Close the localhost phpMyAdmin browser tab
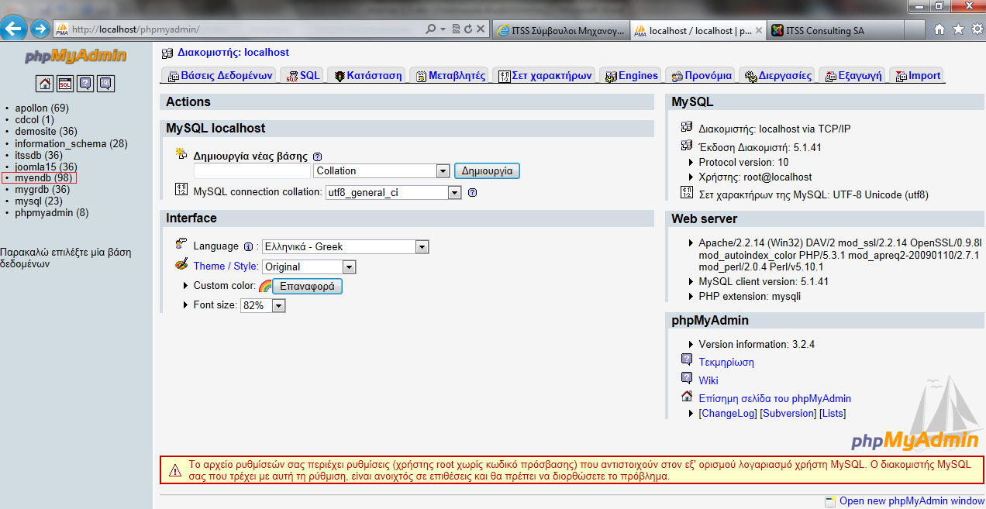Screen dimensions: 986x509 [758, 30]
